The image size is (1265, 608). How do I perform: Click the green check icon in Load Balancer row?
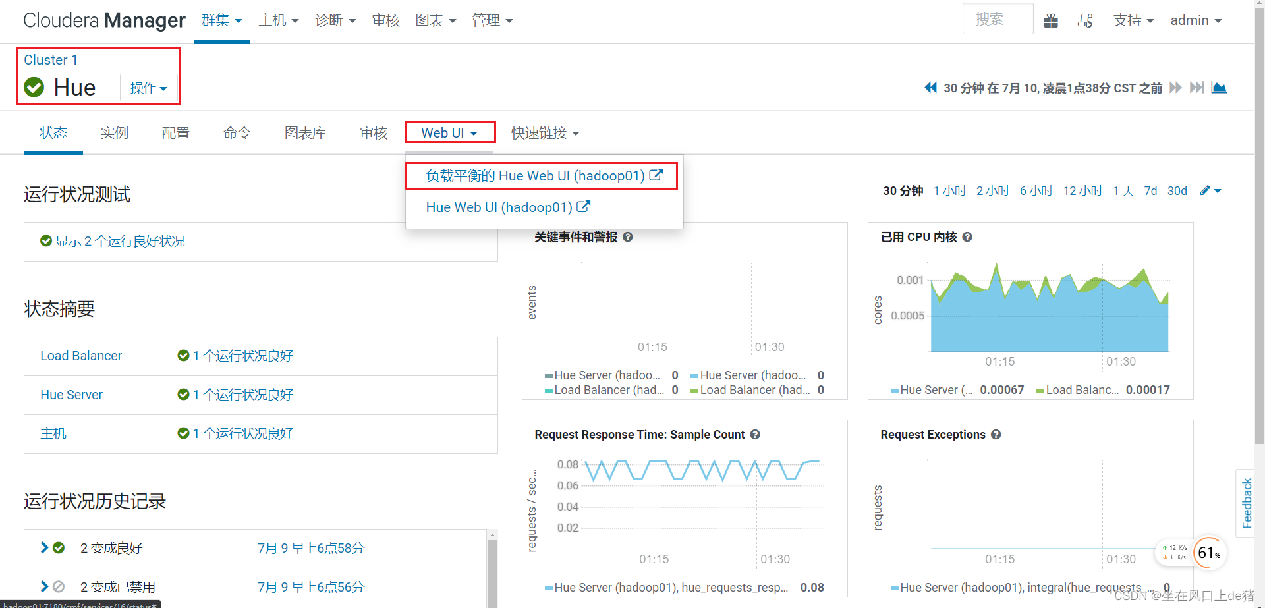[x=183, y=356]
